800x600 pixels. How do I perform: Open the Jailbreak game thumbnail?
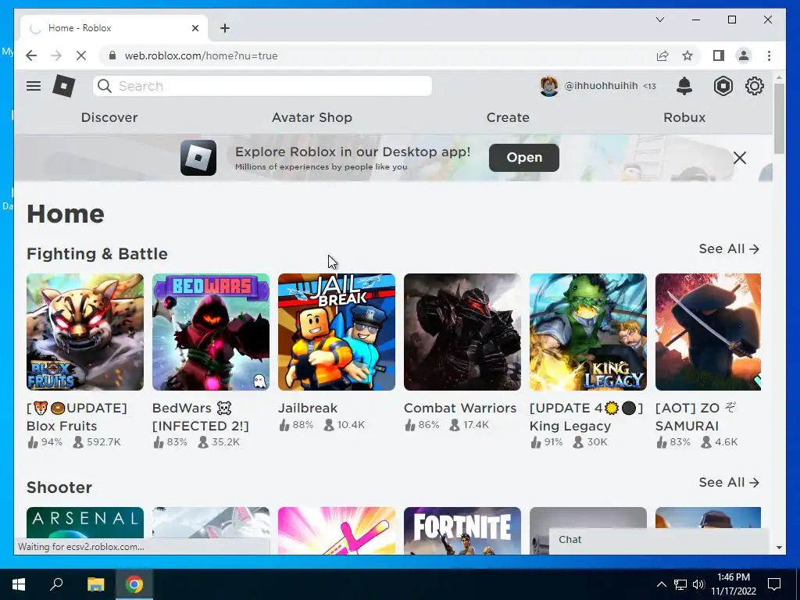coord(337,332)
